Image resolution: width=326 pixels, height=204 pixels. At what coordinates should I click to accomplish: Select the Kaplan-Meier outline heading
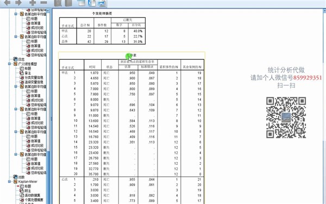[28, 182]
